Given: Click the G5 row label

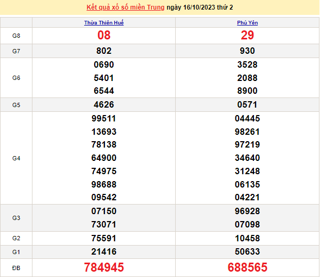Looking at the screenshot, I should coord(17,105).
